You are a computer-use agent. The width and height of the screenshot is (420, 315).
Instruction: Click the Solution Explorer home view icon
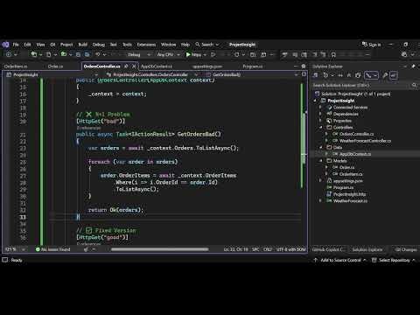click(315, 75)
